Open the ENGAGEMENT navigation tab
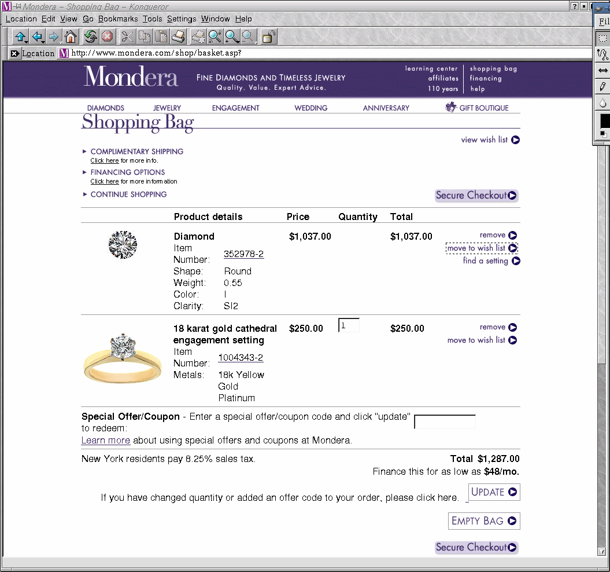610x572 pixels. click(235, 108)
